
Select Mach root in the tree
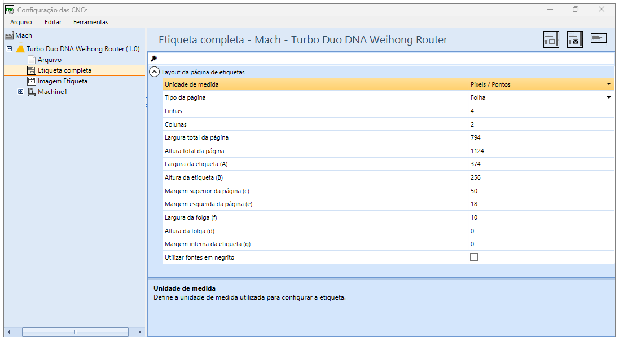click(24, 35)
